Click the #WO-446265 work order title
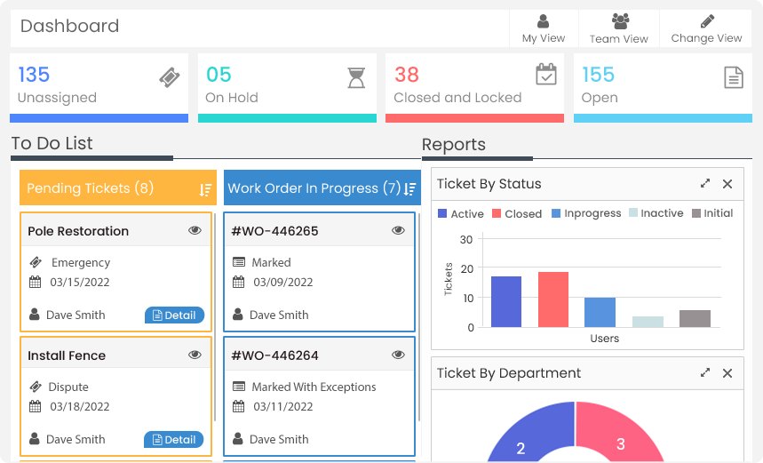The width and height of the screenshot is (763, 463). (x=275, y=231)
